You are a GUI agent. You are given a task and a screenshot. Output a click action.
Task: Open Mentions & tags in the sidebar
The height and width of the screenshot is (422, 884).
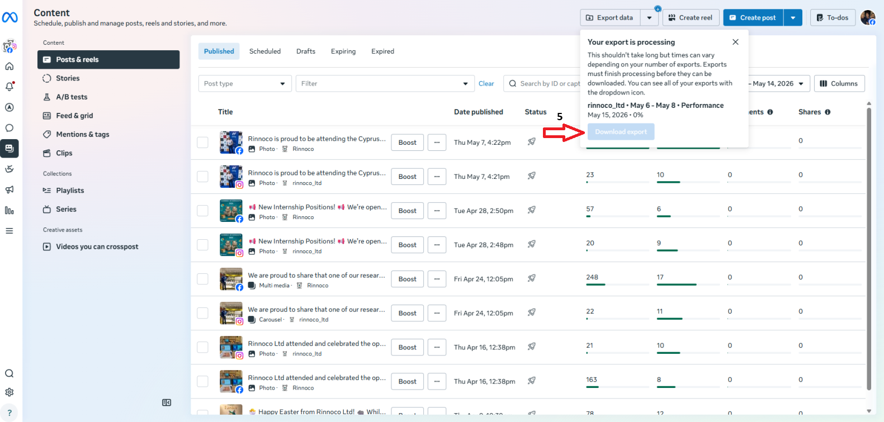click(108, 134)
